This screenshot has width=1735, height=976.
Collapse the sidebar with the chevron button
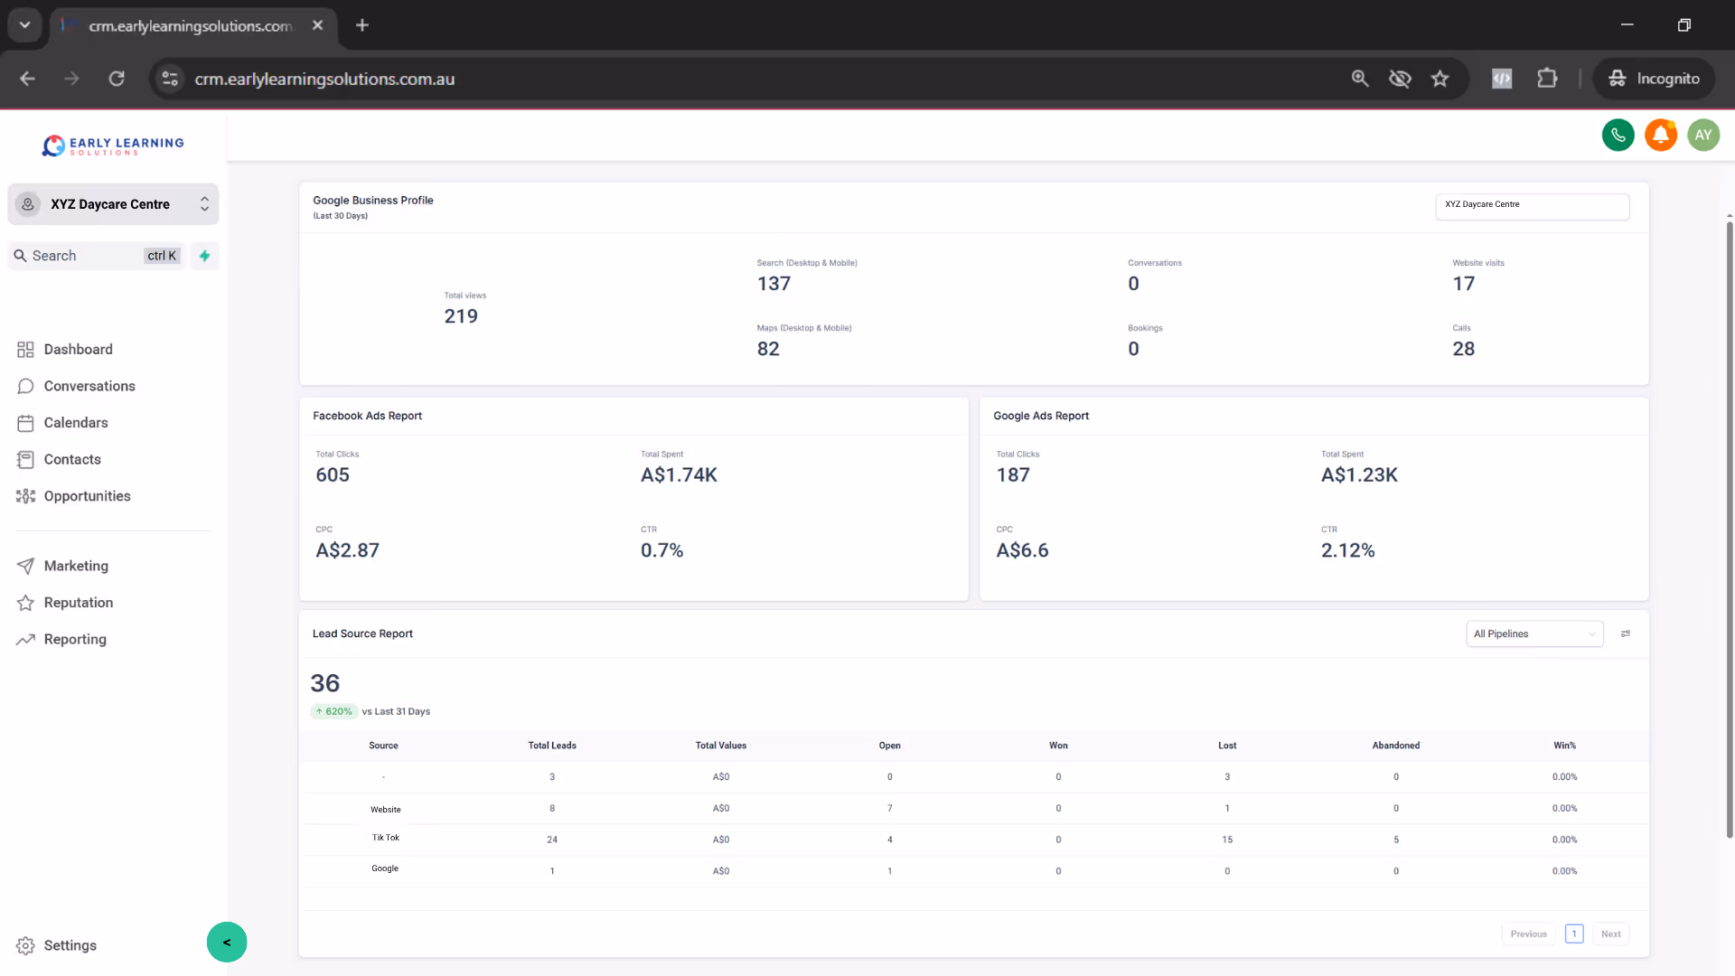(227, 942)
